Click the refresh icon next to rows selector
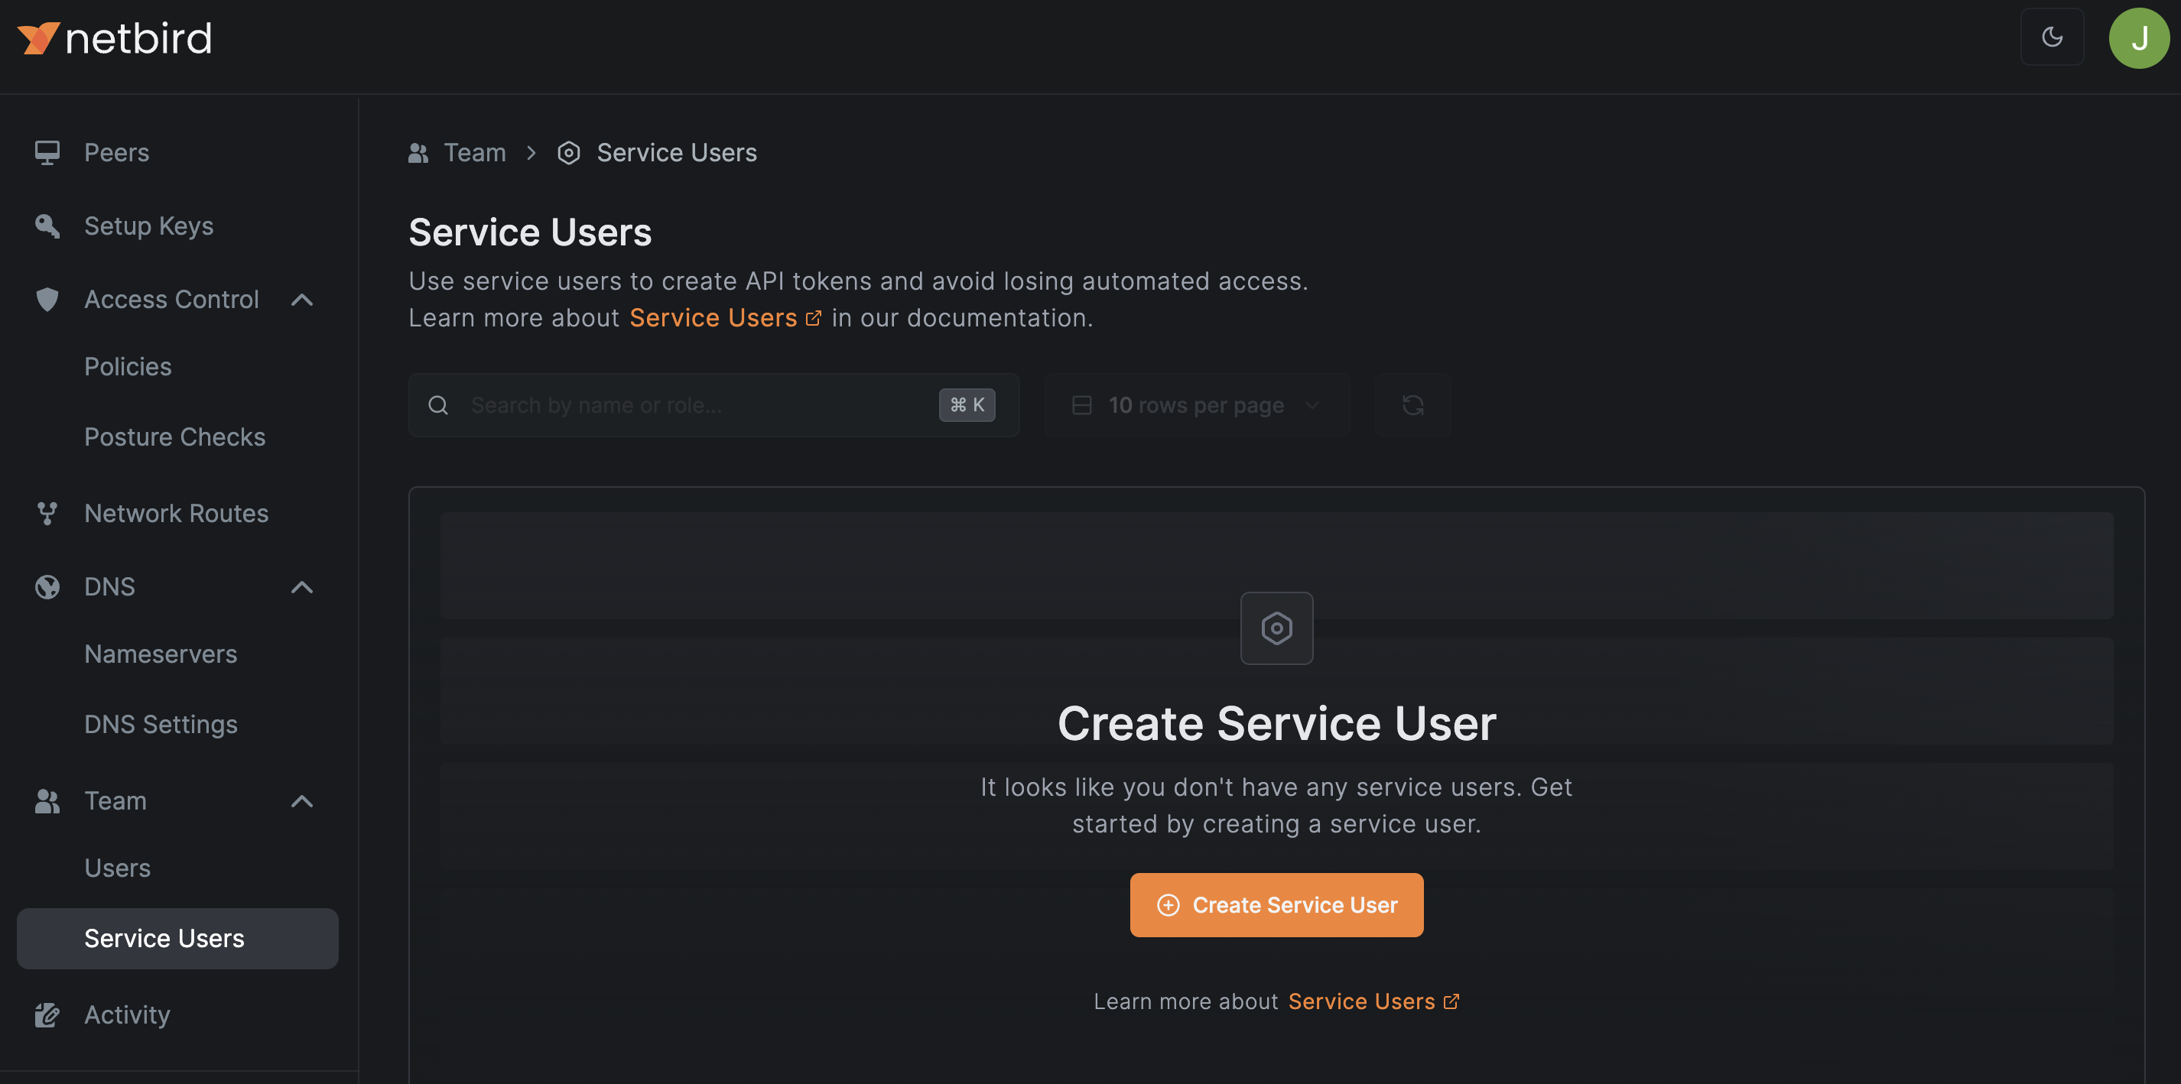2181x1084 pixels. tap(1412, 404)
